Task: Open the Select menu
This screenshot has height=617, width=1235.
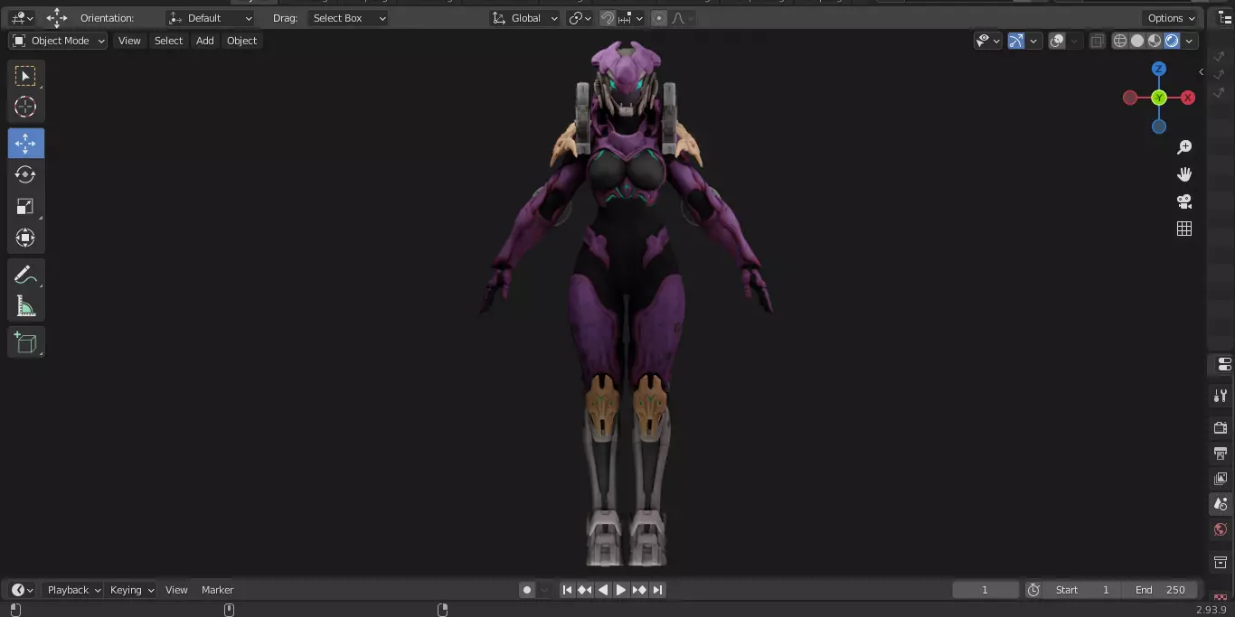Action: 168,41
